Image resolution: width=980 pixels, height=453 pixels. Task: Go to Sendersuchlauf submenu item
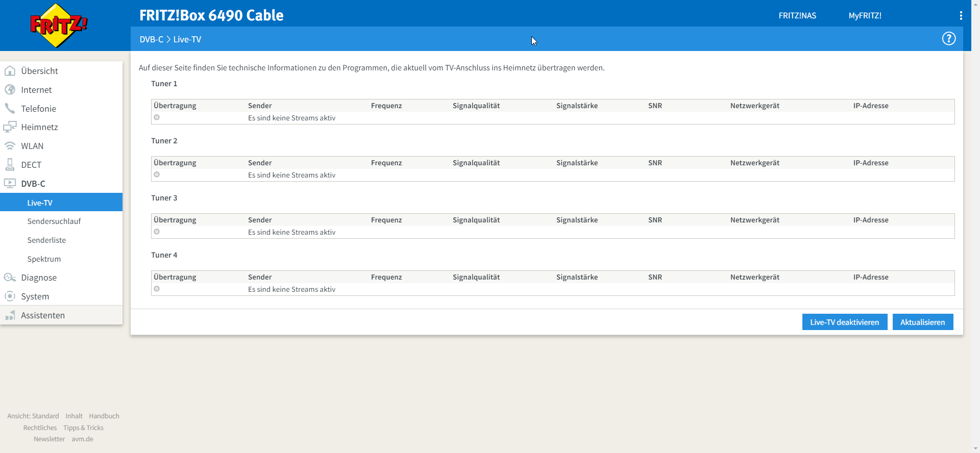click(61, 221)
